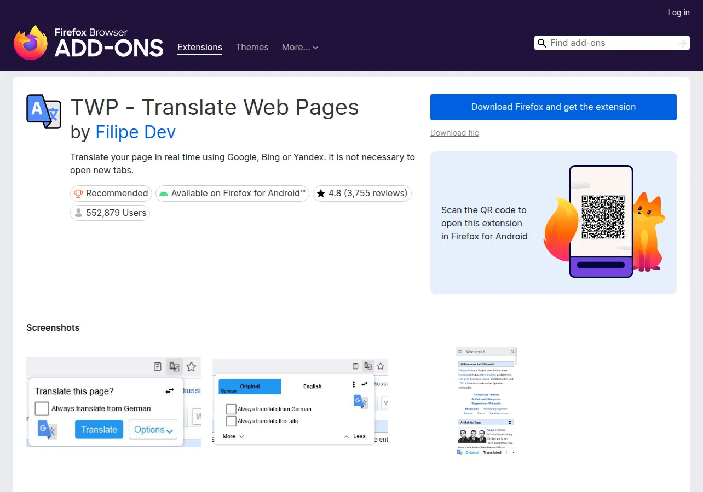Image resolution: width=703 pixels, height=492 pixels.
Task: Click the TWP - Translate Web Pages title
Action: click(215, 108)
